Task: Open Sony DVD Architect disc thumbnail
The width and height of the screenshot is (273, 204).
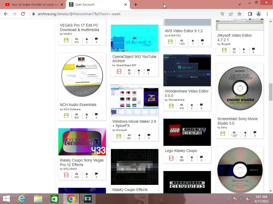Action: pyautogui.click(x=240, y=170)
